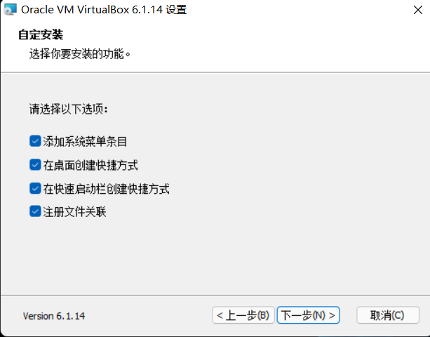
Task: Toggle the 在桌面创建快捷方式 checkbox
Action: (x=35, y=165)
